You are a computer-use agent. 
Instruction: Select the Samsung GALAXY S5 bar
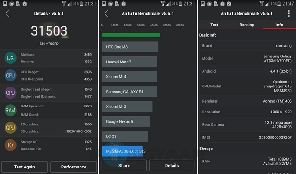tap(129, 92)
